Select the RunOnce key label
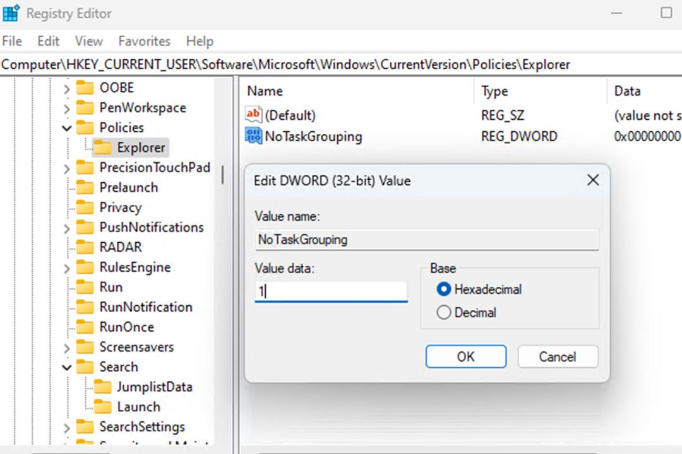This screenshot has height=454, width=682. coord(126,327)
